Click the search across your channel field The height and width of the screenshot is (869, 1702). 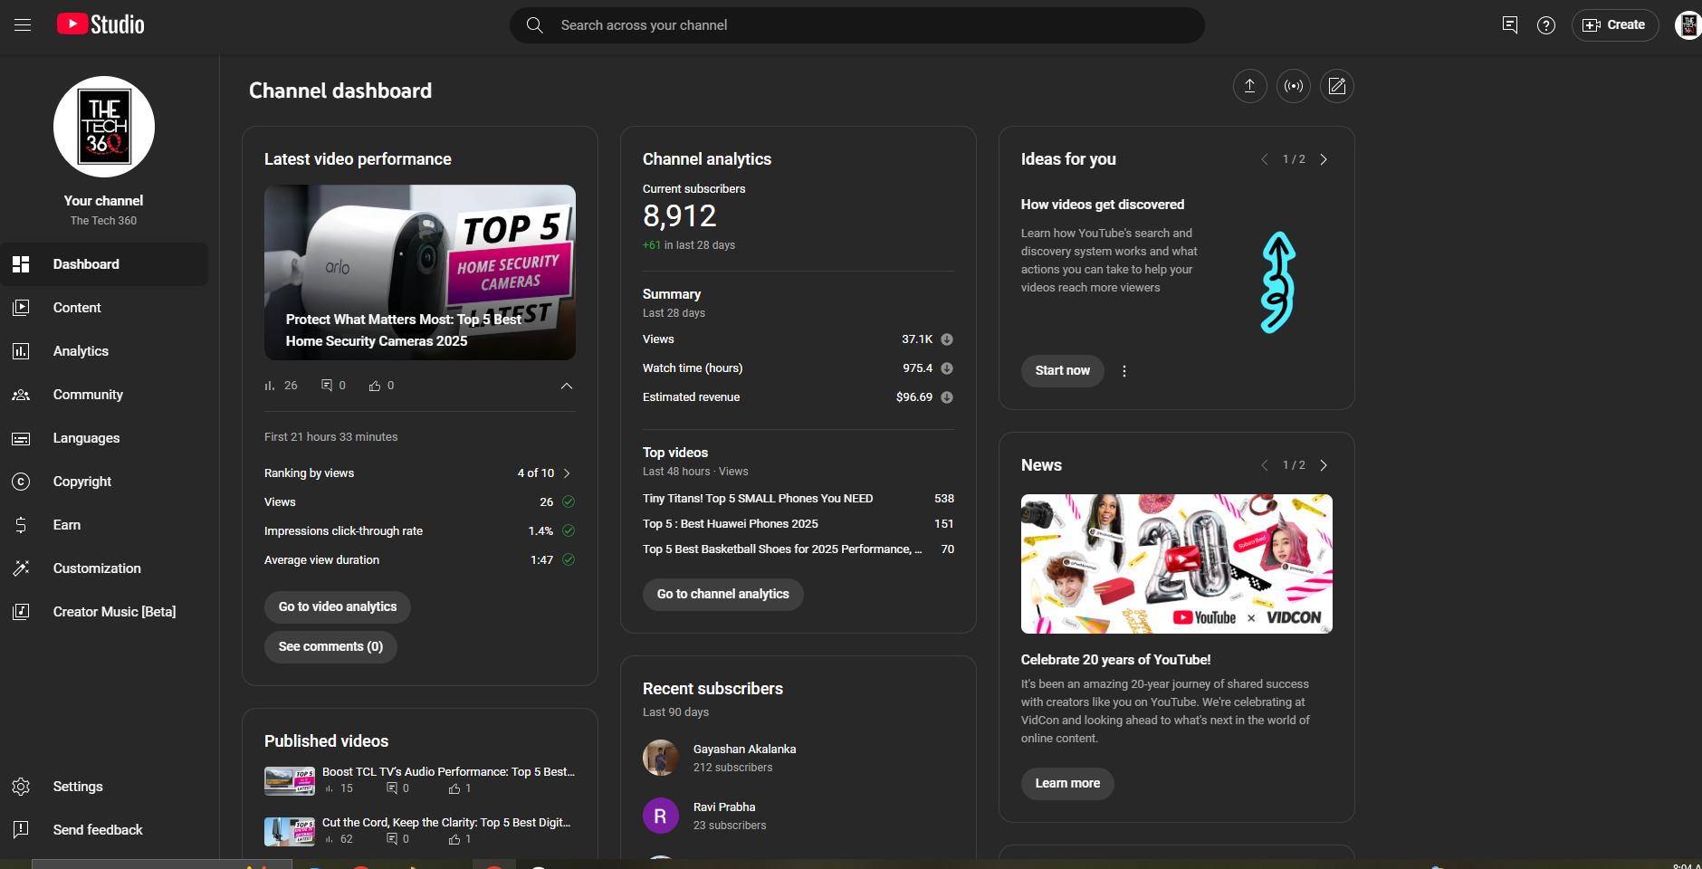(x=857, y=25)
